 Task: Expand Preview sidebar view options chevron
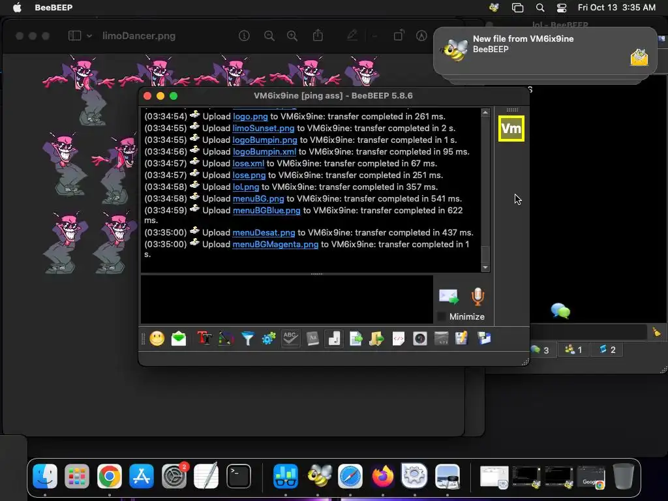89,37
